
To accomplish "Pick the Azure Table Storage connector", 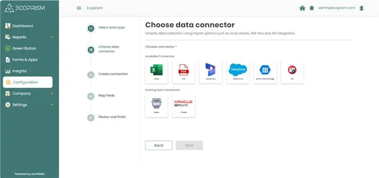I will tap(265, 72).
